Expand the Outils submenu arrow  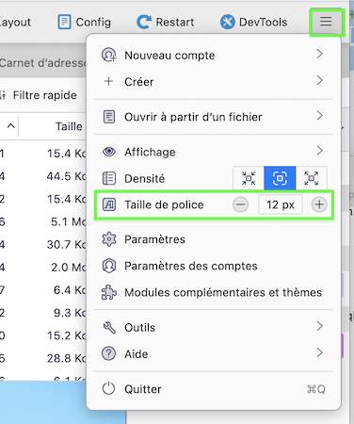pyautogui.click(x=319, y=326)
